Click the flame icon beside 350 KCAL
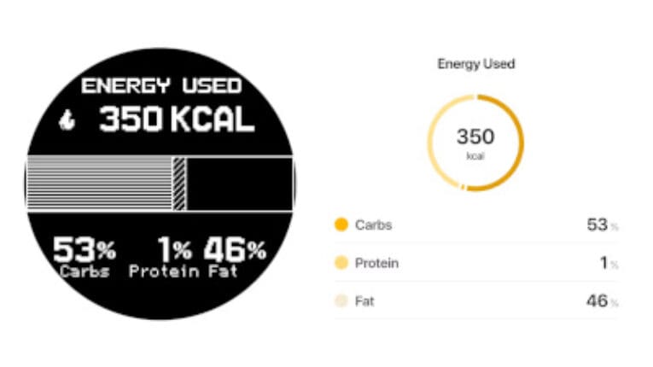The height and width of the screenshot is (367, 653). 67,121
